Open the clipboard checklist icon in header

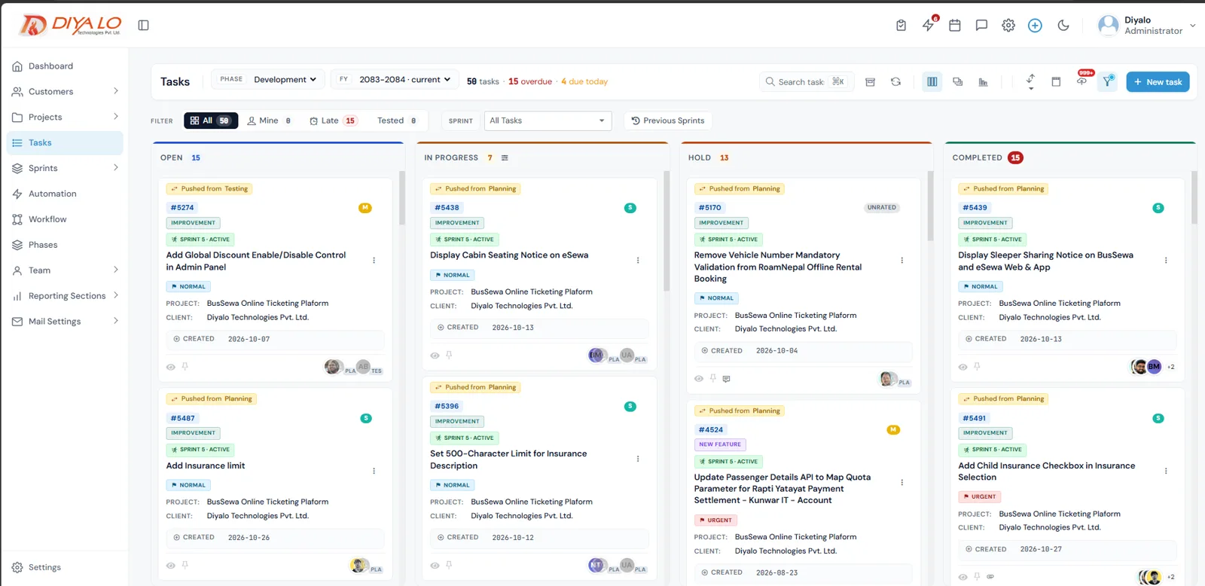[x=901, y=26]
